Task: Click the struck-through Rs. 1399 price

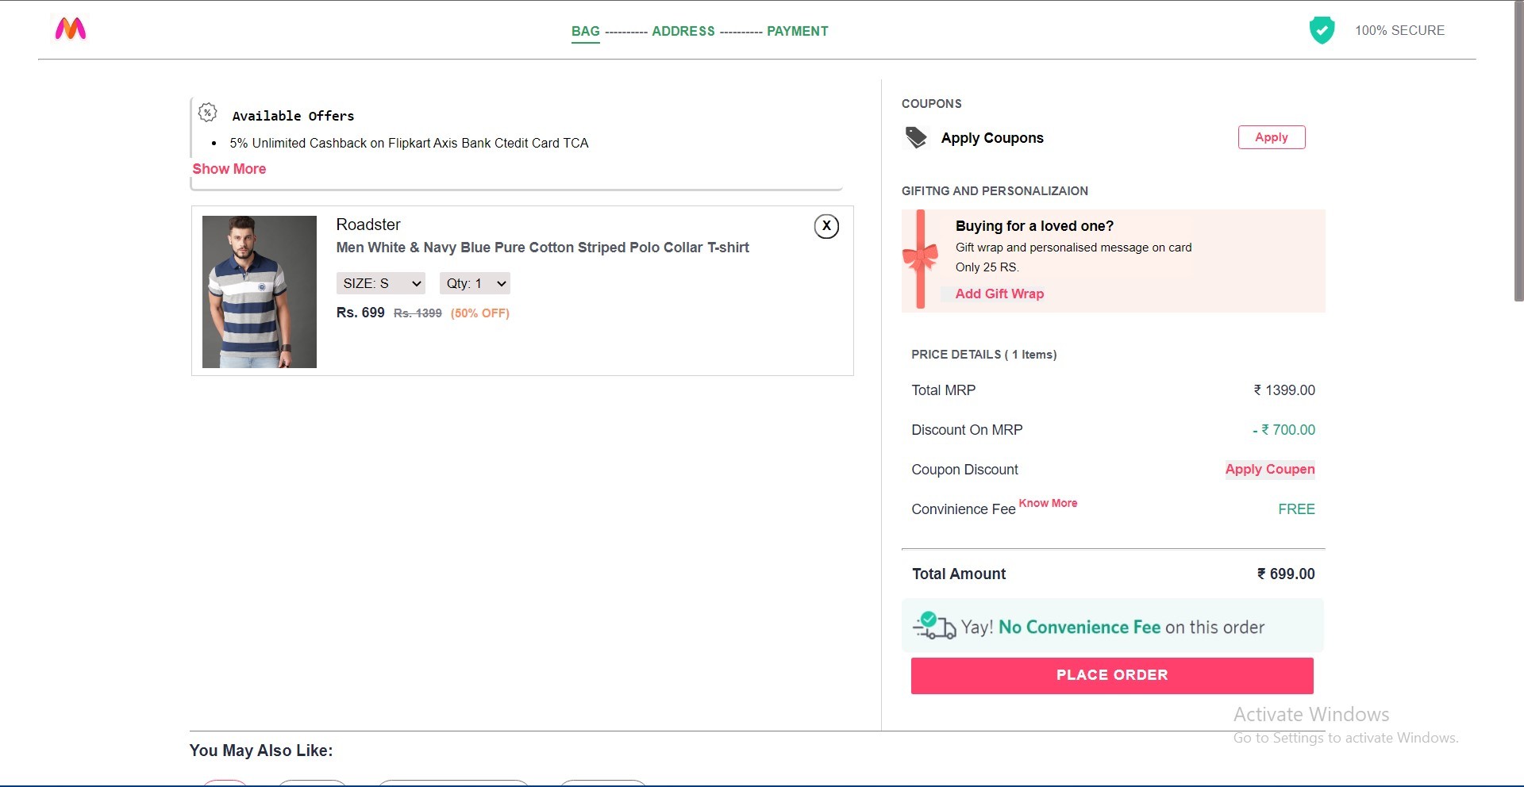Action: click(418, 313)
